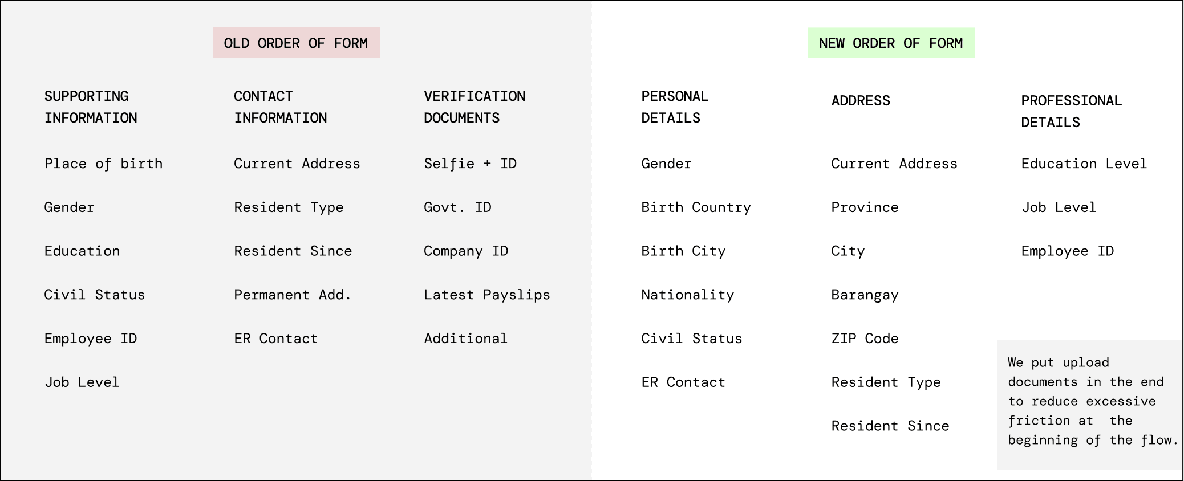The height and width of the screenshot is (481, 1184).
Task: Select the Nationality field label
Action: (x=687, y=295)
